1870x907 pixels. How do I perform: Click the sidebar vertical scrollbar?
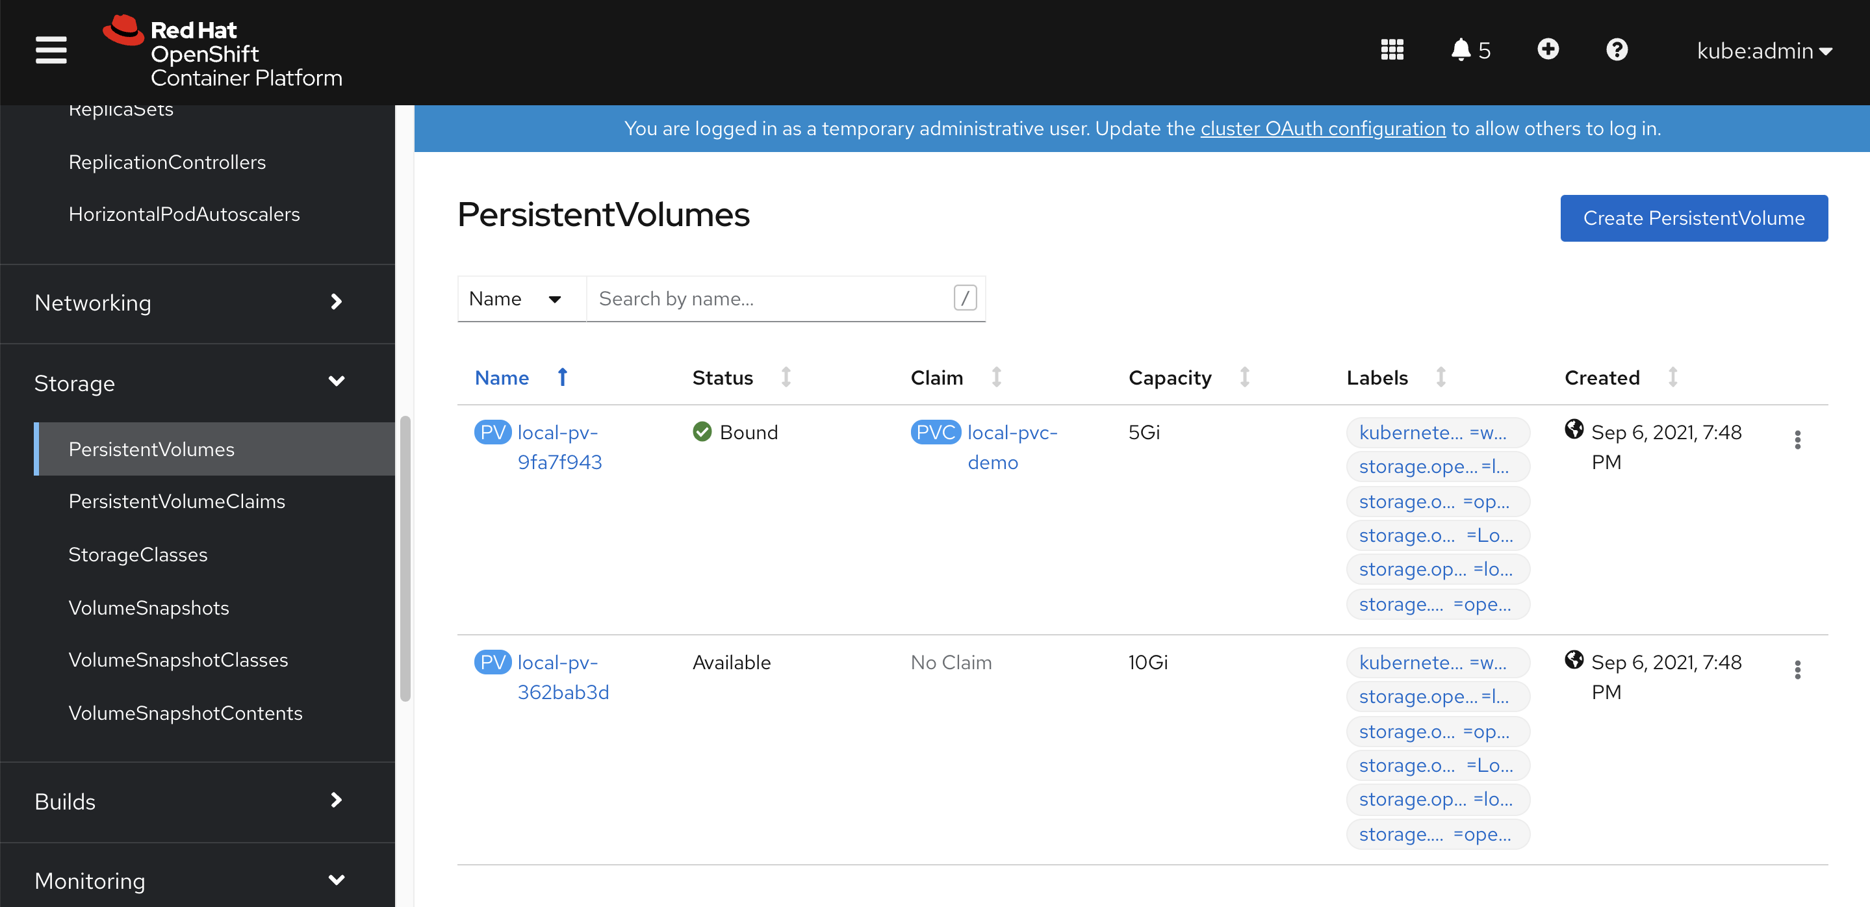405,559
